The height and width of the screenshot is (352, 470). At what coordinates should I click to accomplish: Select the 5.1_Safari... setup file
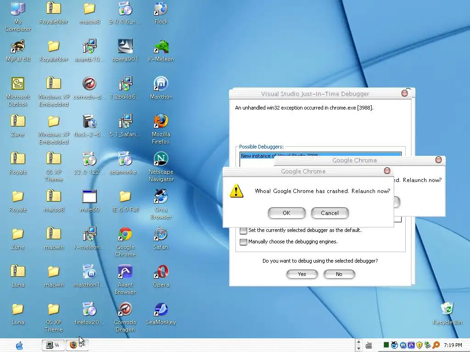point(125,126)
